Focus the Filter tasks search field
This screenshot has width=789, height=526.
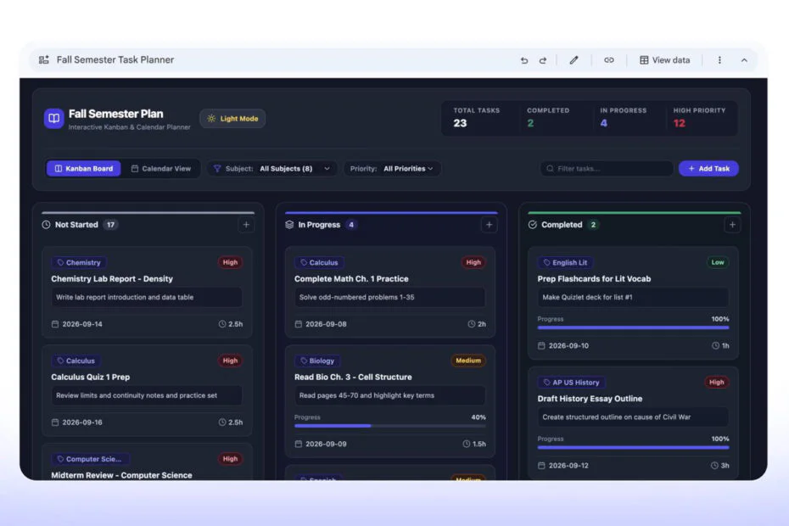point(607,169)
